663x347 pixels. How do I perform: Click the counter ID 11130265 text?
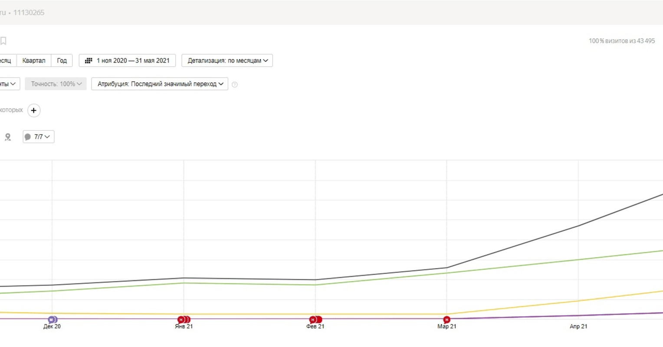(x=29, y=13)
